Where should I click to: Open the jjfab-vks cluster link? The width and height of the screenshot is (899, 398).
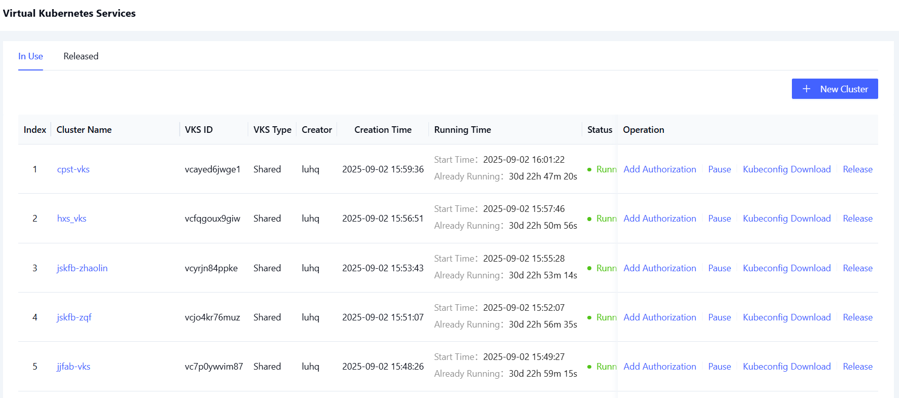click(74, 367)
